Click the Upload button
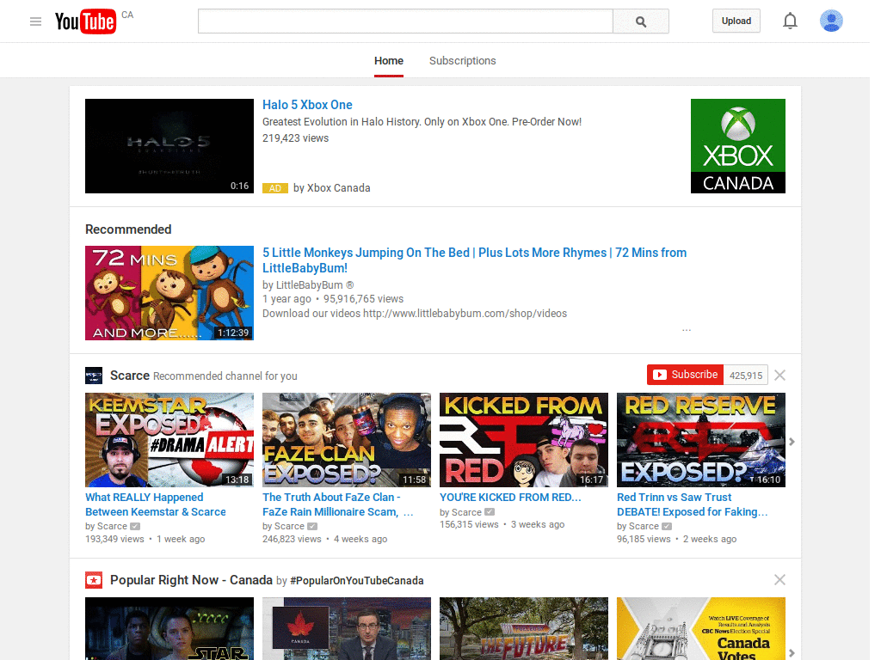 (736, 21)
